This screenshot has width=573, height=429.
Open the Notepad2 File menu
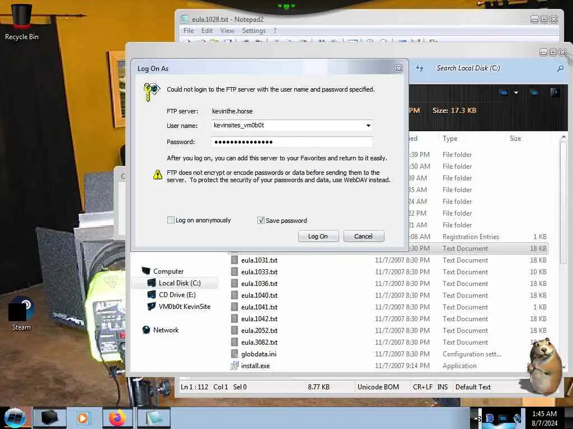point(189,31)
